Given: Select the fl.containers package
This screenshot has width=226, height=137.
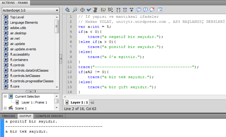Looking at the screenshot, I should [x=19, y=60].
